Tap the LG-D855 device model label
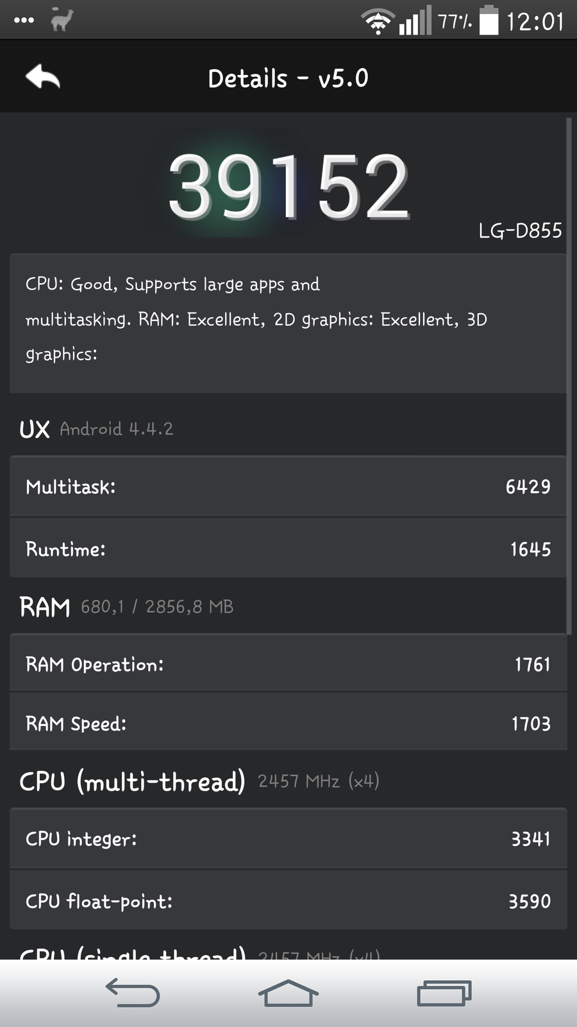Viewport: 577px width, 1027px height. coord(520,230)
